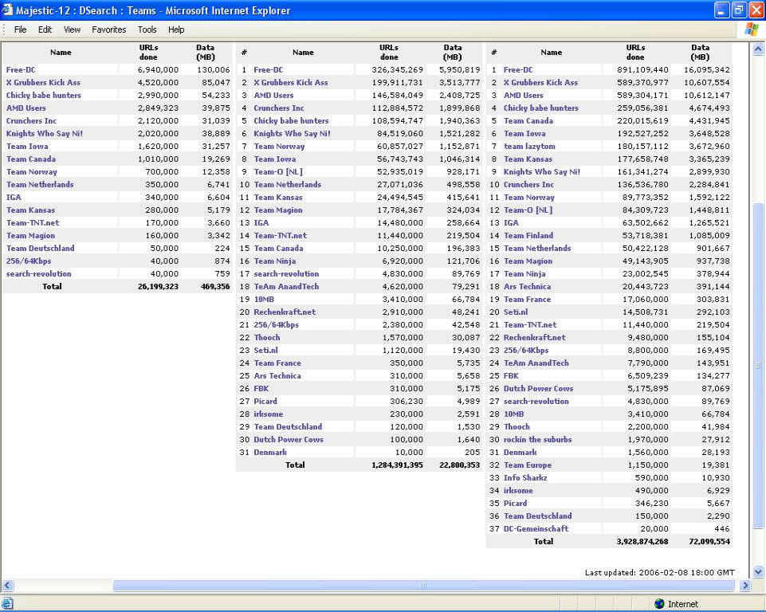Image resolution: width=766 pixels, height=612 pixels.
Task: Open team lazytom in right table
Action: point(529,146)
